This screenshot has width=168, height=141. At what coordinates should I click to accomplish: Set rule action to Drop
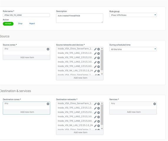[x=20, y=23]
